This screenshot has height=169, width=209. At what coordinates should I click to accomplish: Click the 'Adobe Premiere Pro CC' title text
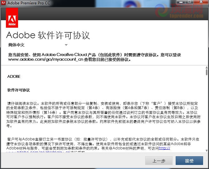click(29, 3)
